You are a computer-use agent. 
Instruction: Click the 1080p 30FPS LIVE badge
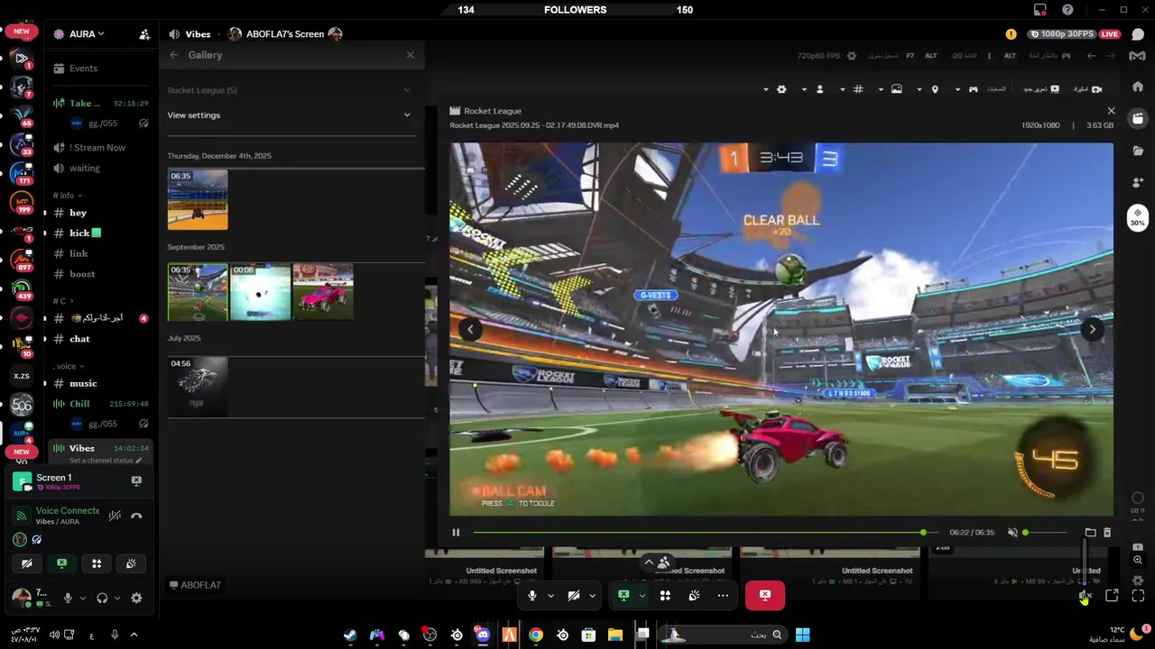(x=1076, y=34)
